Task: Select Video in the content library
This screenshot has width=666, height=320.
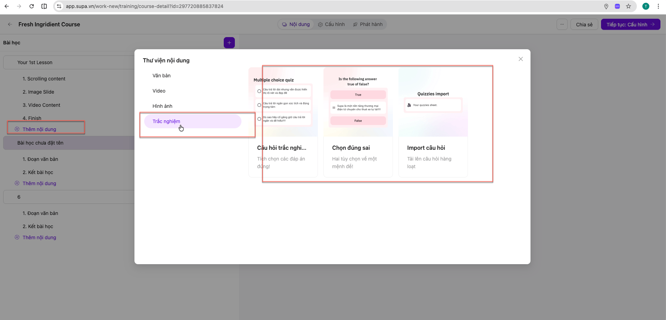Action: (x=193, y=91)
